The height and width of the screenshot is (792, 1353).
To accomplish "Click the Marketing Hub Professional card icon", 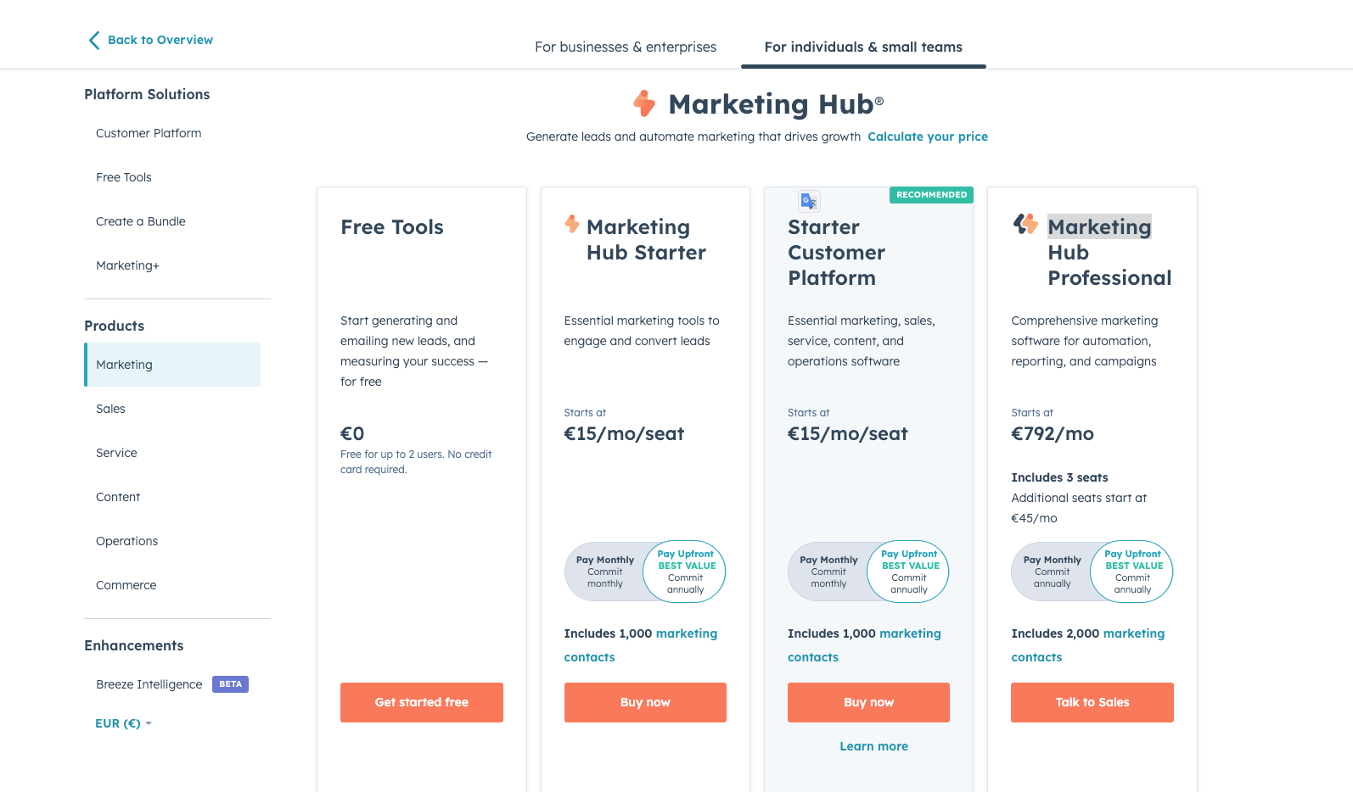I will point(1025,224).
